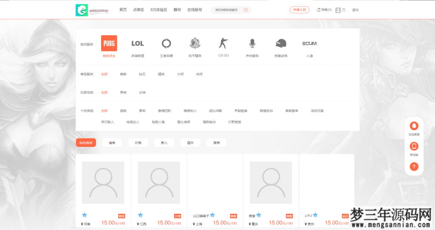Image resolution: width=435 pixels, height=230 pixels.
Task: Switch to 综合排序 sort tab
Action: tap(86, 143)
